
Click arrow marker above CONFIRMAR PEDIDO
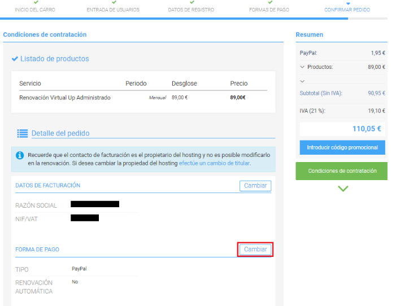349,3
